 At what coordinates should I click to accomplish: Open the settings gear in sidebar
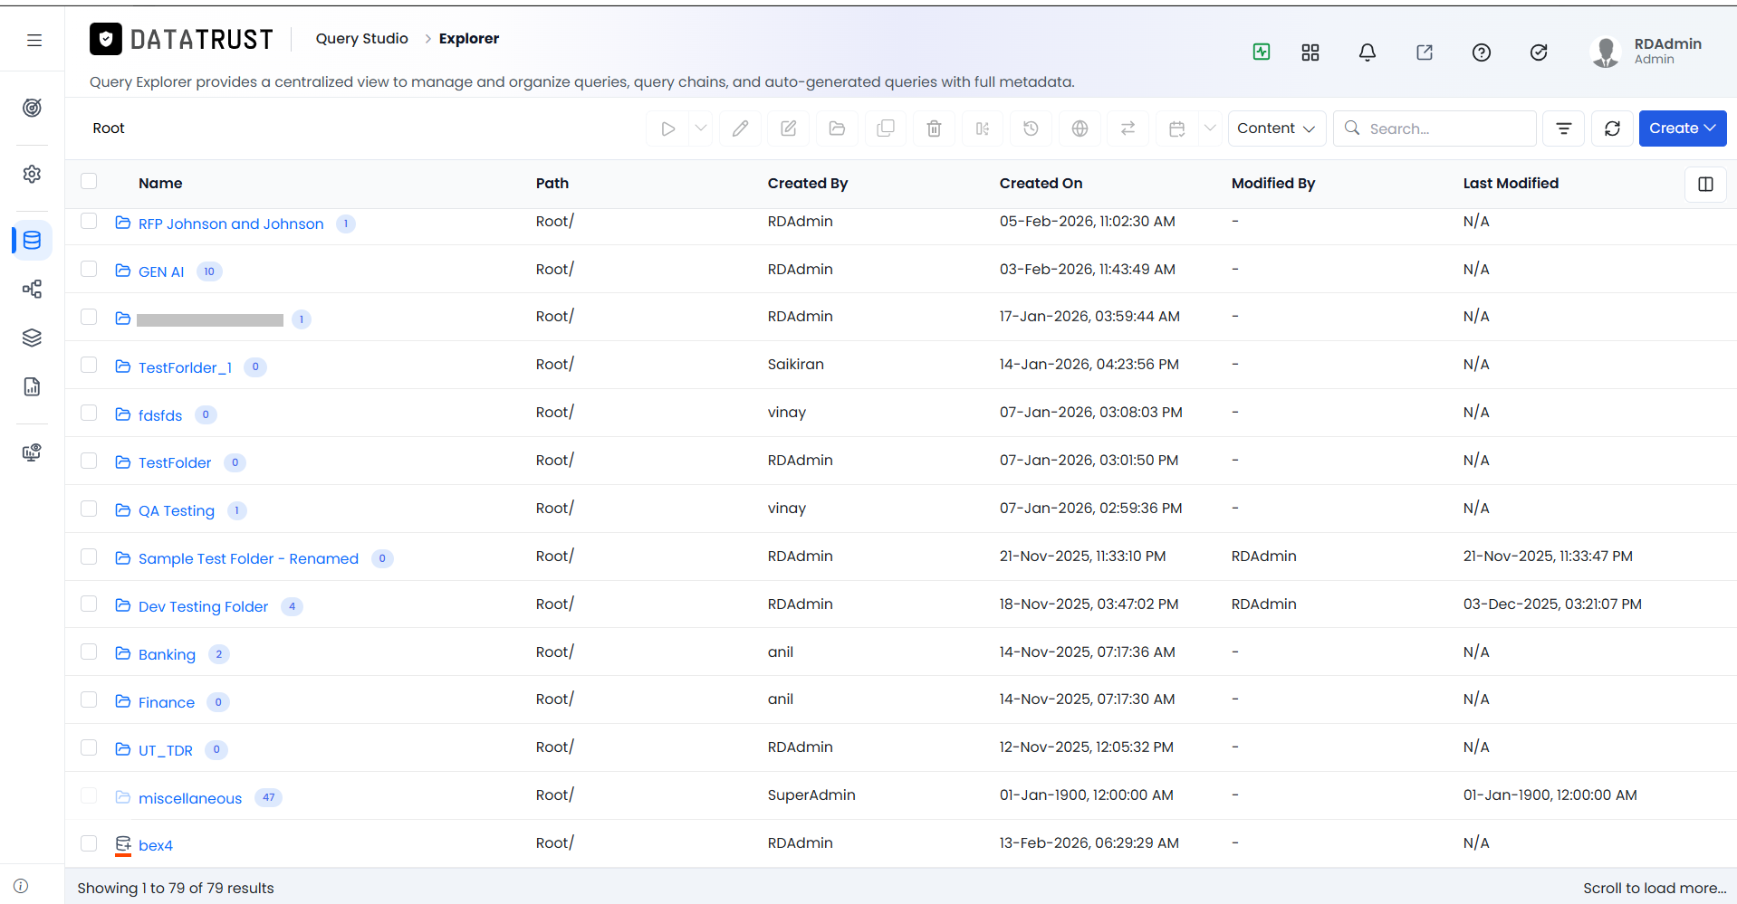click(x=33, y=174)
